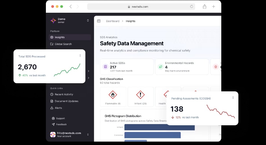Click the Dashboard breadcrumb link
This screenshot has height=145, width=266.
pos(113,21)
